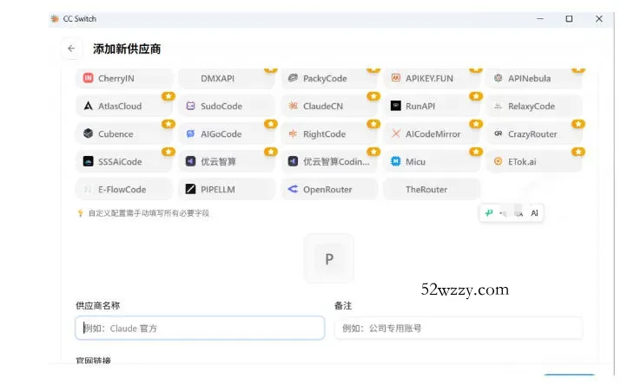The height and width of the screenshot is (384, 621).
Task: Click the Ai icon in floating toolbar
Action: 534,213
